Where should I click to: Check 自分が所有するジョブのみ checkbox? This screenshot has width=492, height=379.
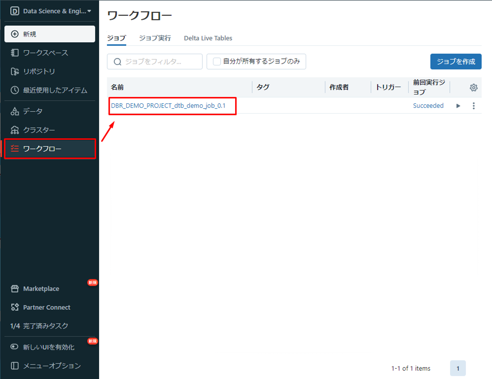[x=217, y=62]
